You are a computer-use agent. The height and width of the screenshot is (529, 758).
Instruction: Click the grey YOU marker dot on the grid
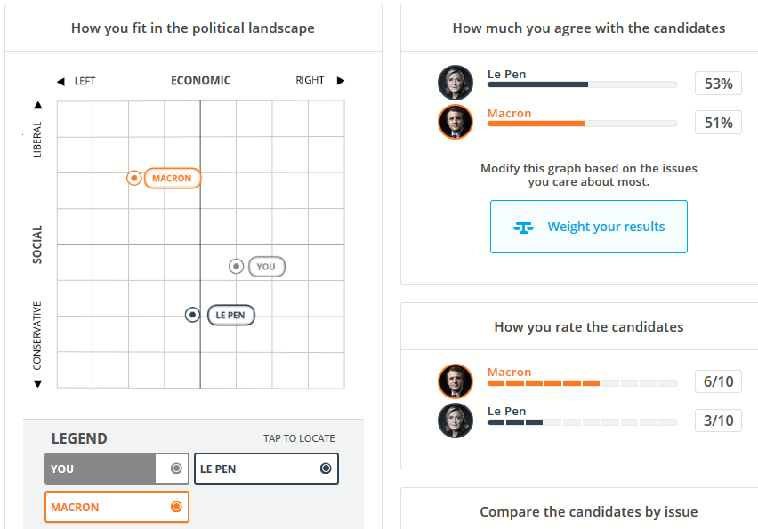pos(236,266)
